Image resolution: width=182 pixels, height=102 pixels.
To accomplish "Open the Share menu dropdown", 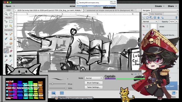I will [172, 6].
